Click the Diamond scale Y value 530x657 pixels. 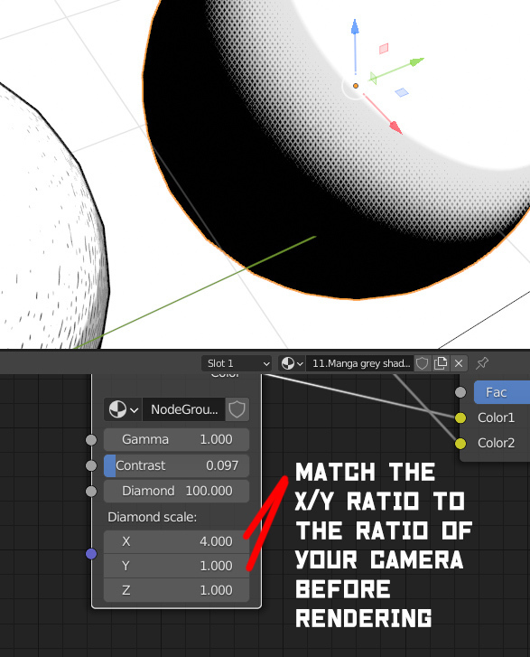coord(176,566)
